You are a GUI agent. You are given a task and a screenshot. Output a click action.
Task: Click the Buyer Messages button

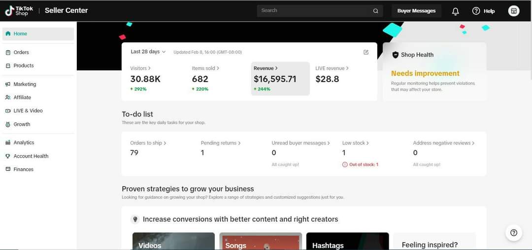(416, 11)
